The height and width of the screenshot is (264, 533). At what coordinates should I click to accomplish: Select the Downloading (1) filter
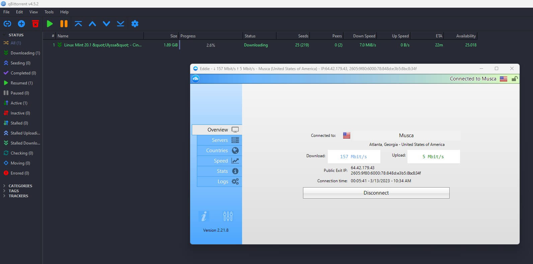click(21, 53)
